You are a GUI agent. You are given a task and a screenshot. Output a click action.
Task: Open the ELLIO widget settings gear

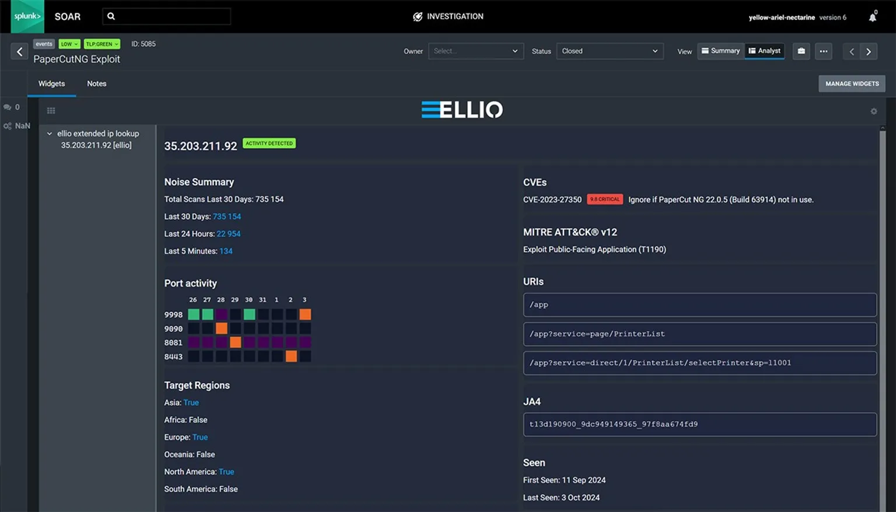pos(873,111)
